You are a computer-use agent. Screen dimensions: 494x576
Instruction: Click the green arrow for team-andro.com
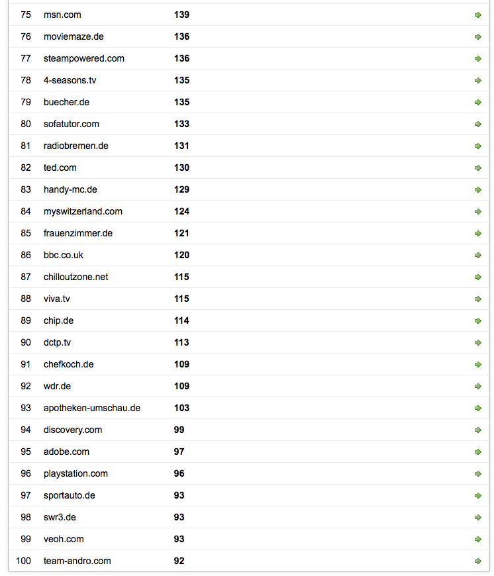[477, 561]
